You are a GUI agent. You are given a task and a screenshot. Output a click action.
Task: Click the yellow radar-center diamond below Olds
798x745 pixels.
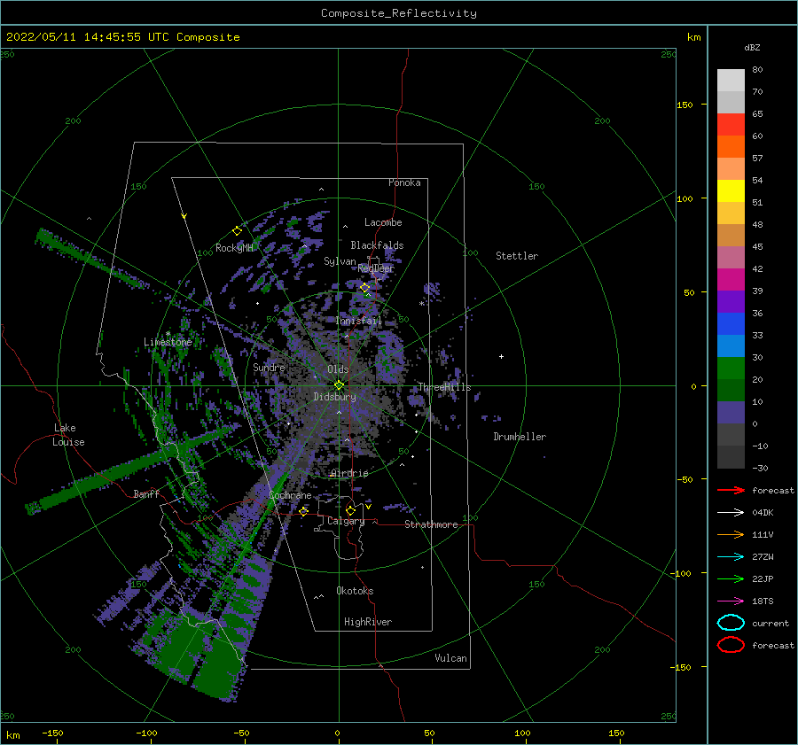click(339, 385)
